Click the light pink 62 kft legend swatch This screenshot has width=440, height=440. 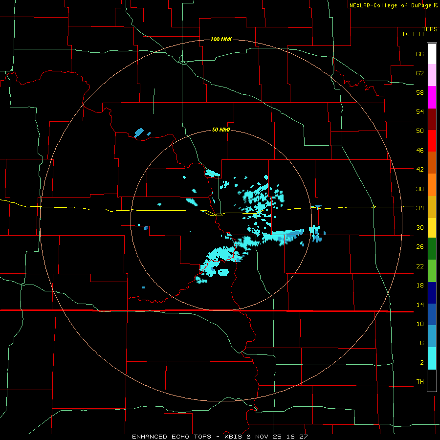[x=432, y=75]
